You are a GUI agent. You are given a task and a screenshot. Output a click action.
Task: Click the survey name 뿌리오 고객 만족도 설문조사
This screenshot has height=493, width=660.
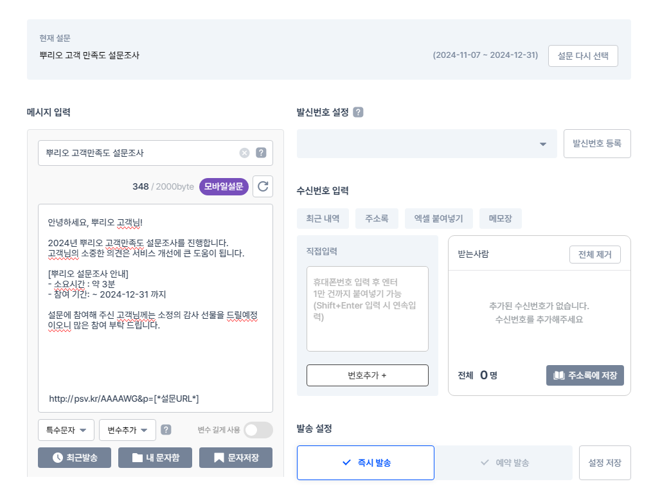coord(89,55)
